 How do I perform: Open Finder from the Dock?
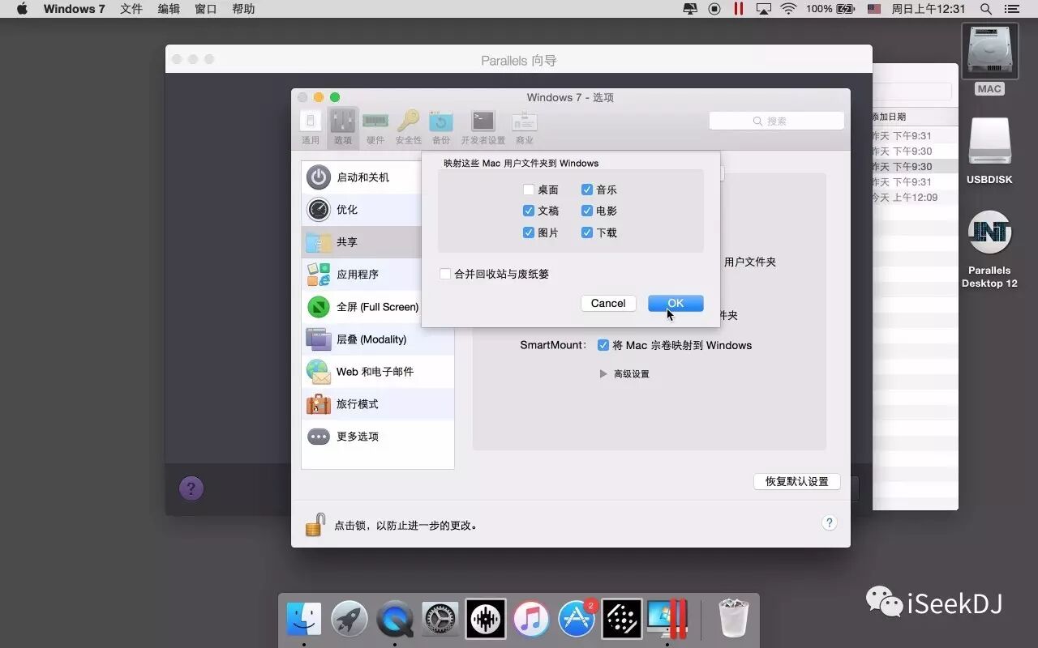(304, 620)
